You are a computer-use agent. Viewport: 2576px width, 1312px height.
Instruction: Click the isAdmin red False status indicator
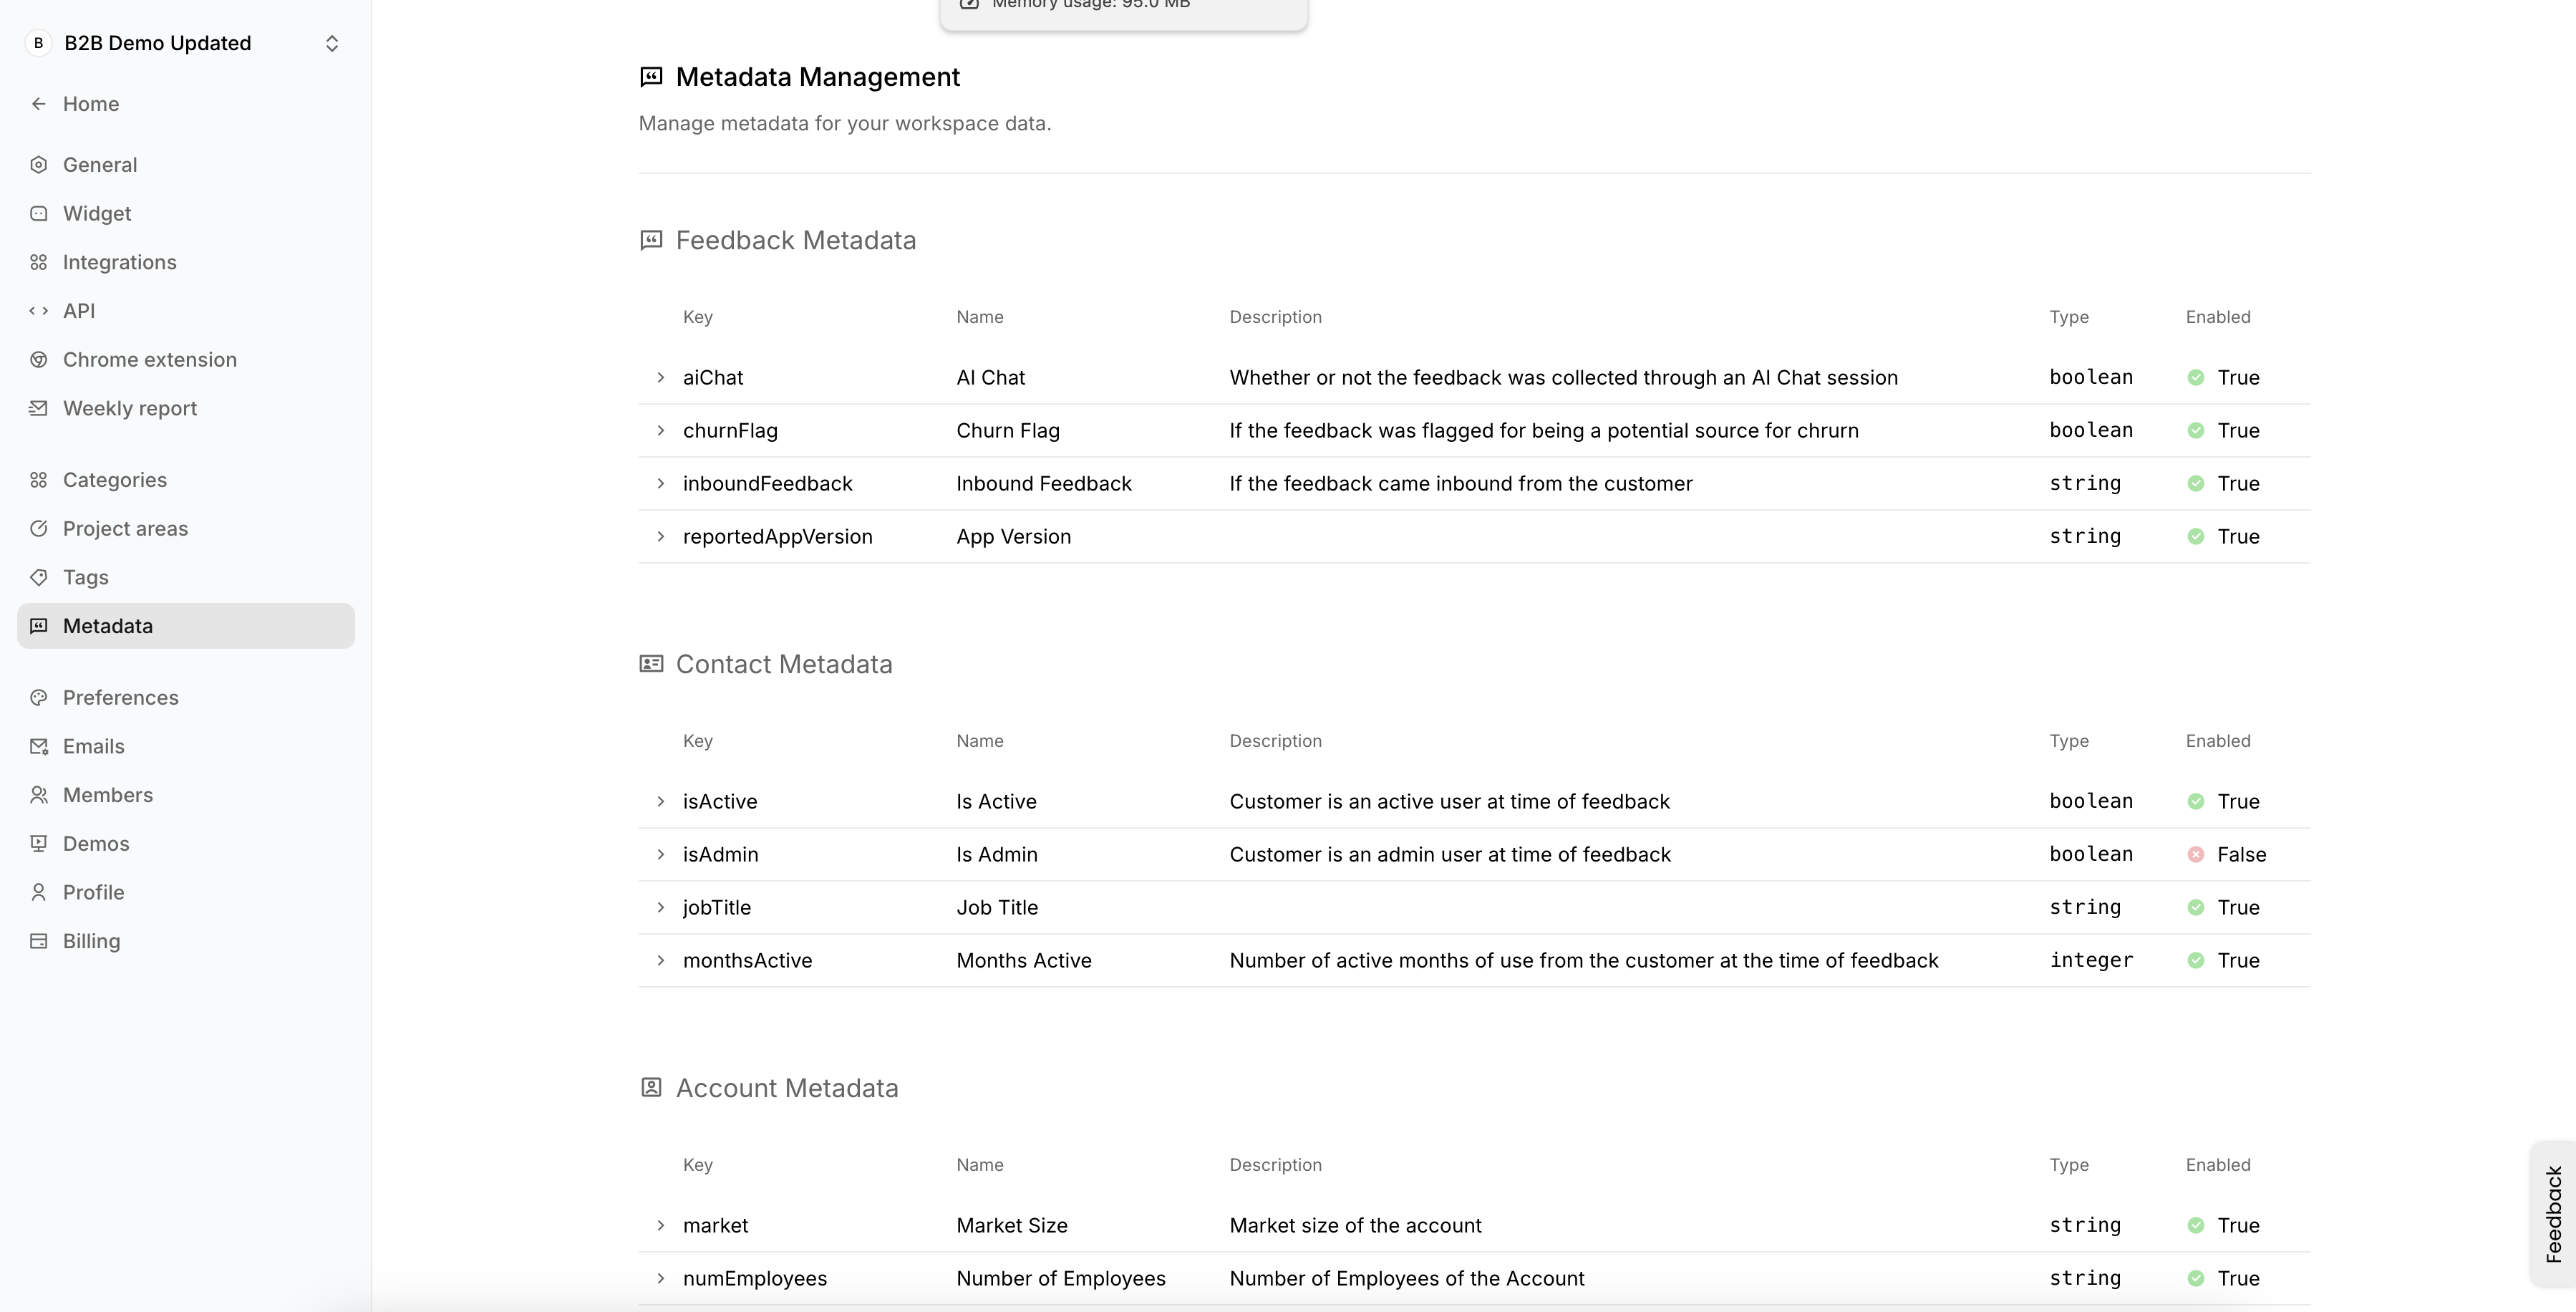tap(2195, 855)
